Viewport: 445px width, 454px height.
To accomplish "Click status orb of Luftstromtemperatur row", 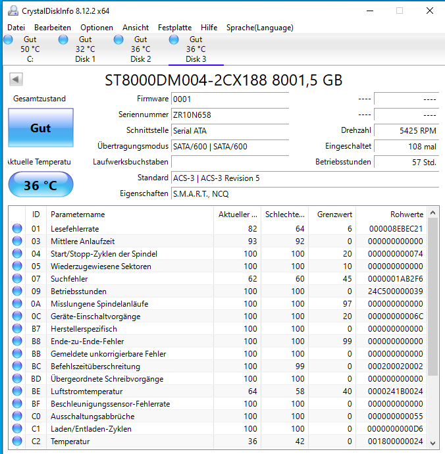I will point(17,391).
